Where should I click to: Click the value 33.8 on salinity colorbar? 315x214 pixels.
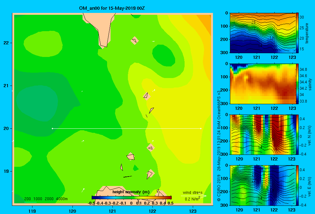pos(303,101)
